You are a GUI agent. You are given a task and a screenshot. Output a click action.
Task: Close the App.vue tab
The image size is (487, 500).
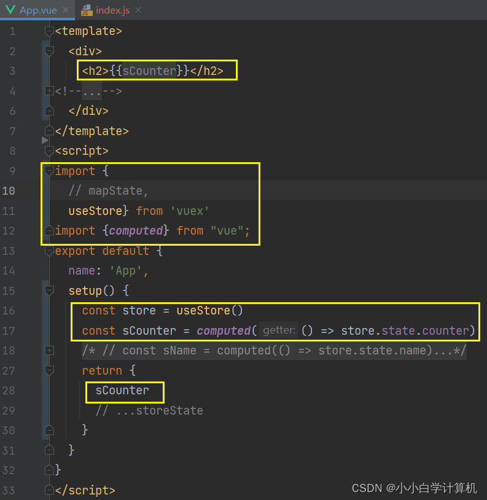[66, 10]
